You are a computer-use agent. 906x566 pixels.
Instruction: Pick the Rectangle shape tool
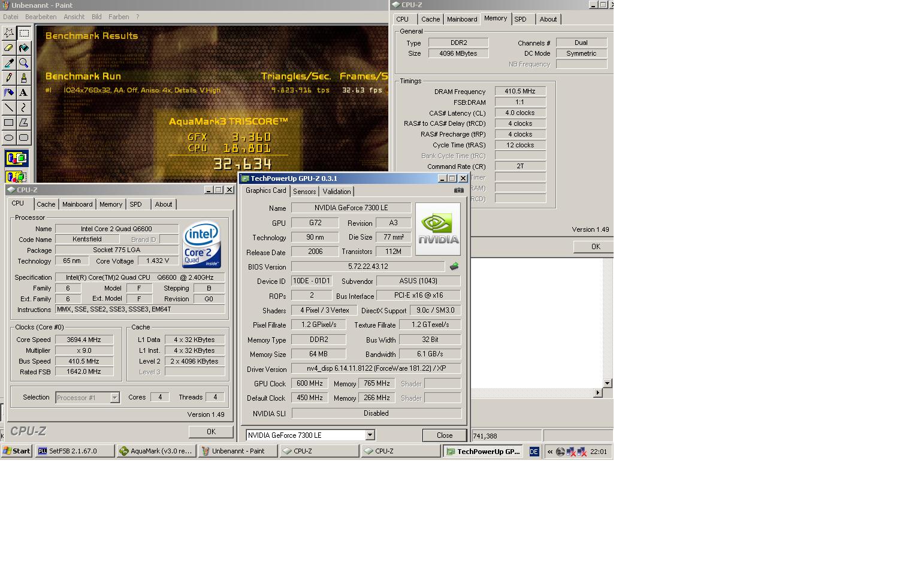(x=9, y=123)
